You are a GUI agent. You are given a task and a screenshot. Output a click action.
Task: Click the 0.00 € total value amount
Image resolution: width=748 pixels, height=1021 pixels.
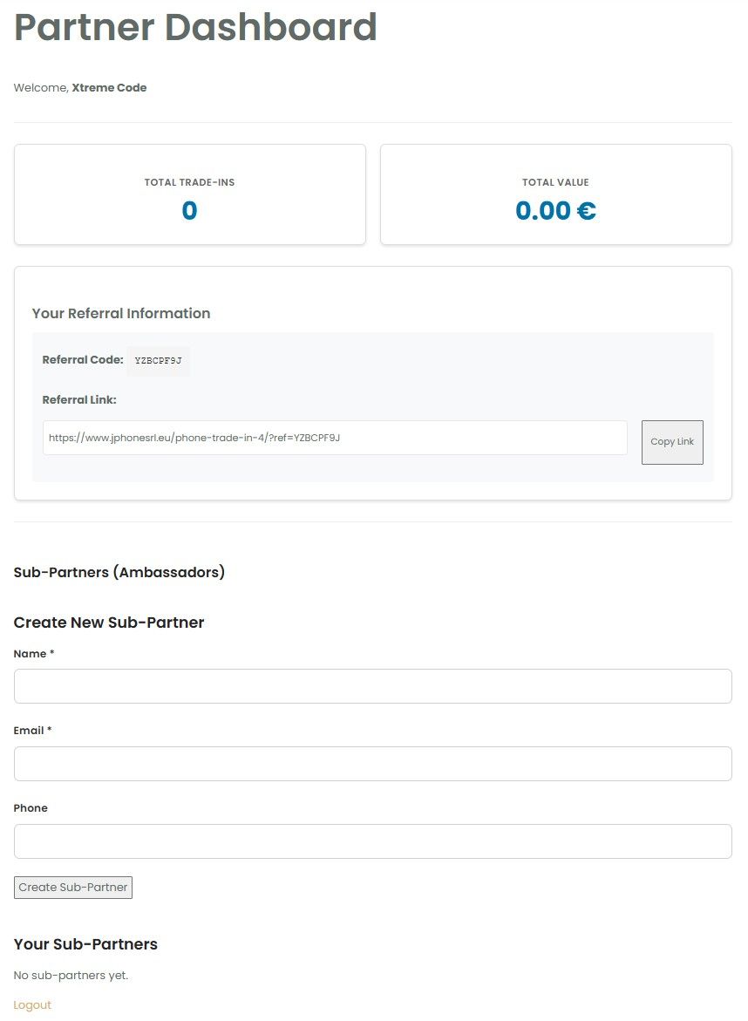(555, 211)
